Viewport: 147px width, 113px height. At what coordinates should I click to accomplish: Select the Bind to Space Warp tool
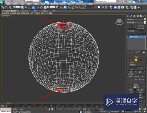tap(10, 7)
